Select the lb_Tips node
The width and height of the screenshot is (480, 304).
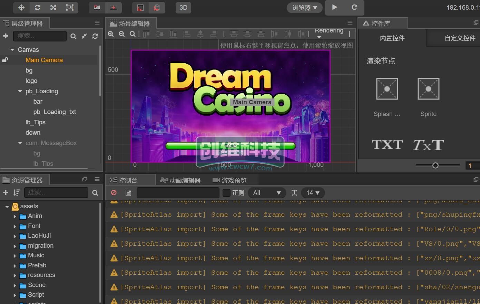tap(35, 122)
